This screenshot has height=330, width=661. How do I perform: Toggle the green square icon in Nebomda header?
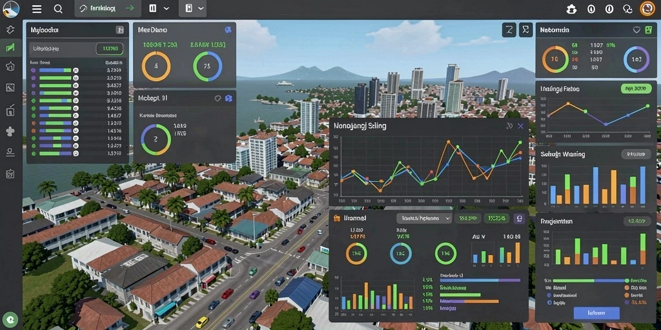tap(648, 30)
